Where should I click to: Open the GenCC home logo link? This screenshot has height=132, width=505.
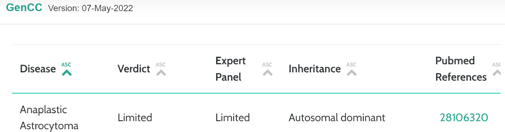24,8
